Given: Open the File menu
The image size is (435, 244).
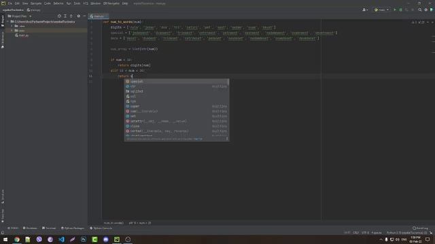Looking at the screenshot, I should pos(10,3).
